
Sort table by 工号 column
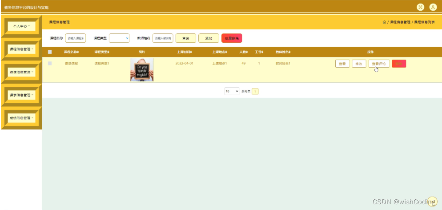(259, 52)
